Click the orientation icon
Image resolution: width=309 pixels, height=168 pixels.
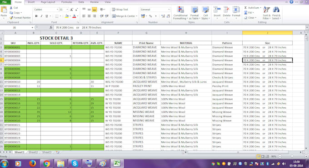(102, 10)
